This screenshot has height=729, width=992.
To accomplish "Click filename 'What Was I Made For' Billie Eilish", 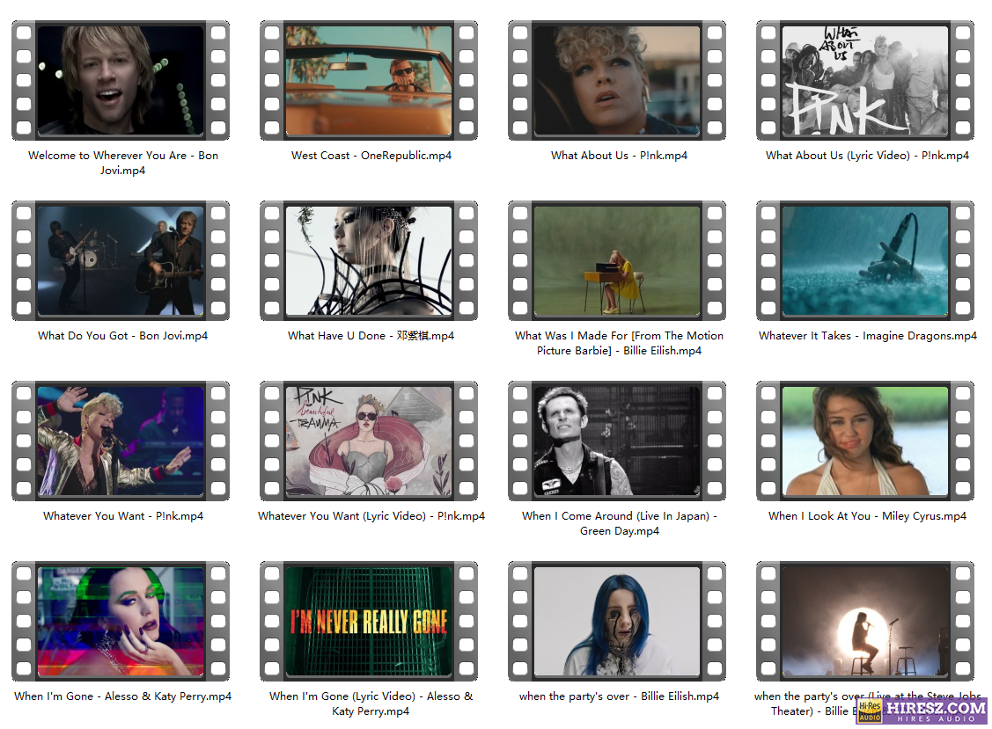I will (620, 343).
